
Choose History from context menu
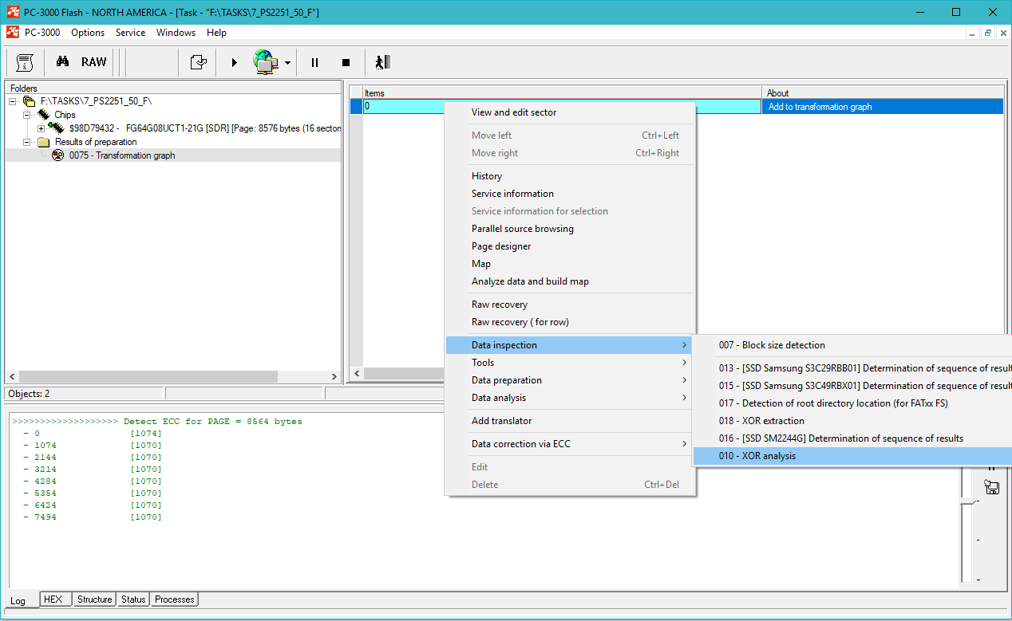570,176
